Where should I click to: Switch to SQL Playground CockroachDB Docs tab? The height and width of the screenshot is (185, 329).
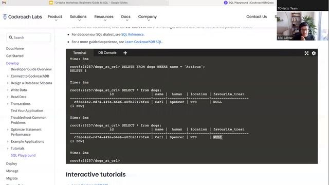pos(249,3)
